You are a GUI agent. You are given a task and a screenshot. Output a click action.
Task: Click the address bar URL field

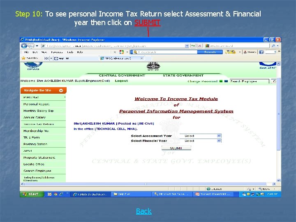click(x=113, y=46)
